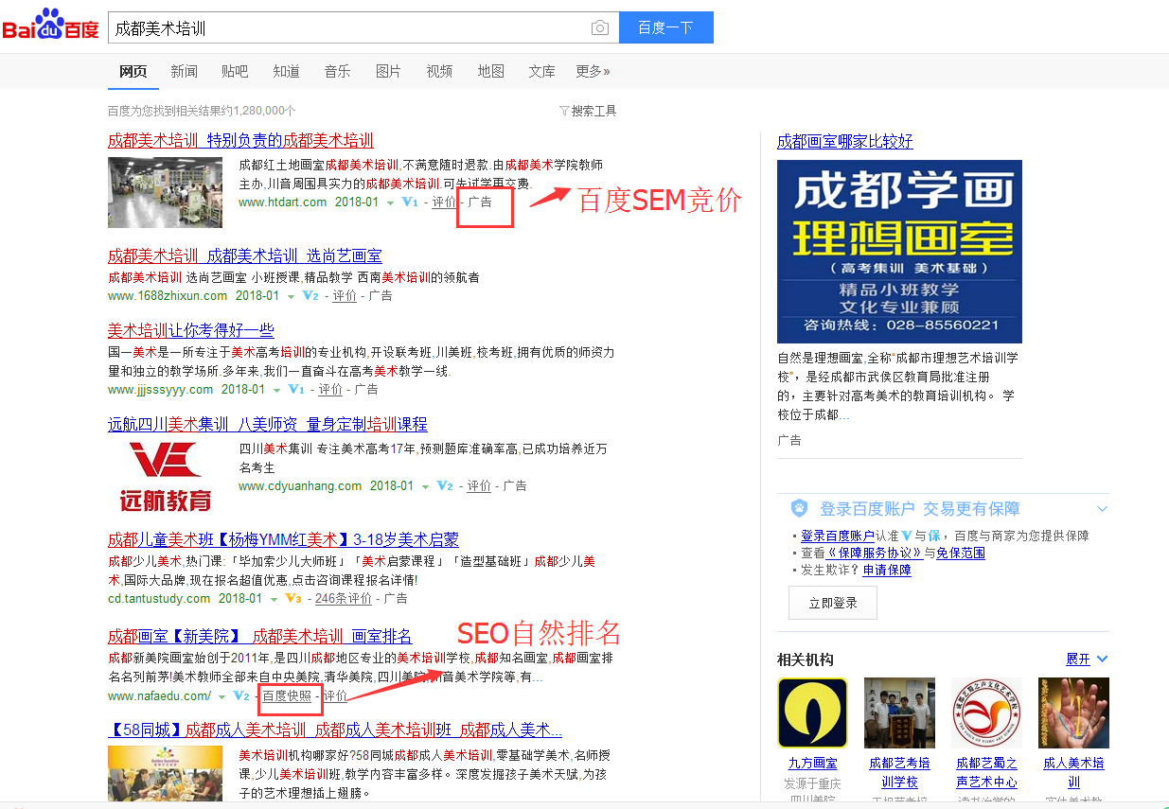Click classroom photo of first result
This screenshot has height=809, width=1169.
point(166,192)
